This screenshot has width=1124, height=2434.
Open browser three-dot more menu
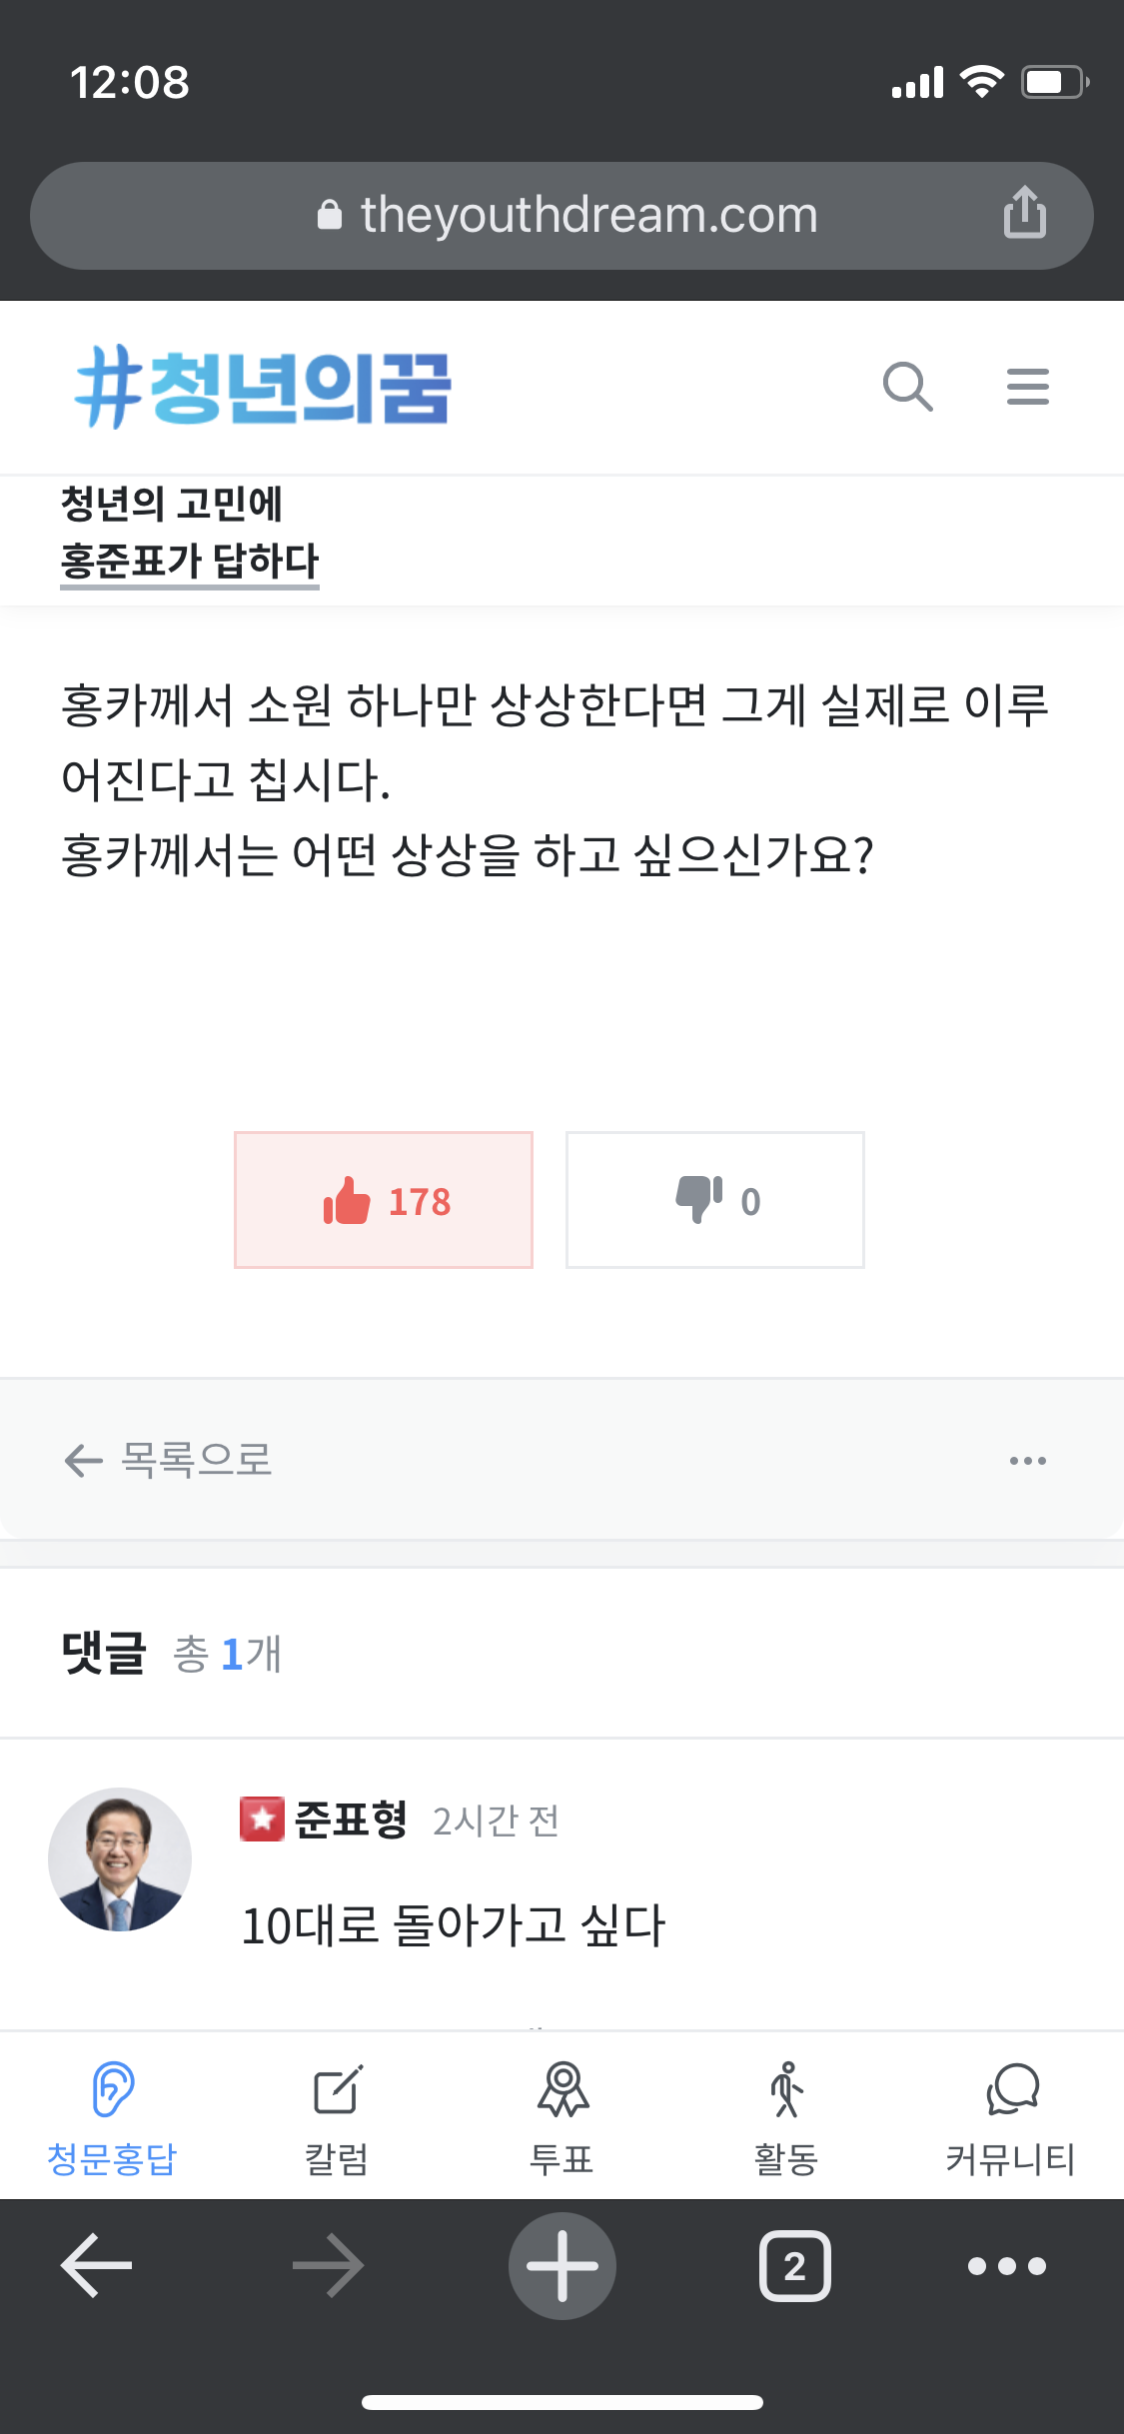coord(1006,2266)
